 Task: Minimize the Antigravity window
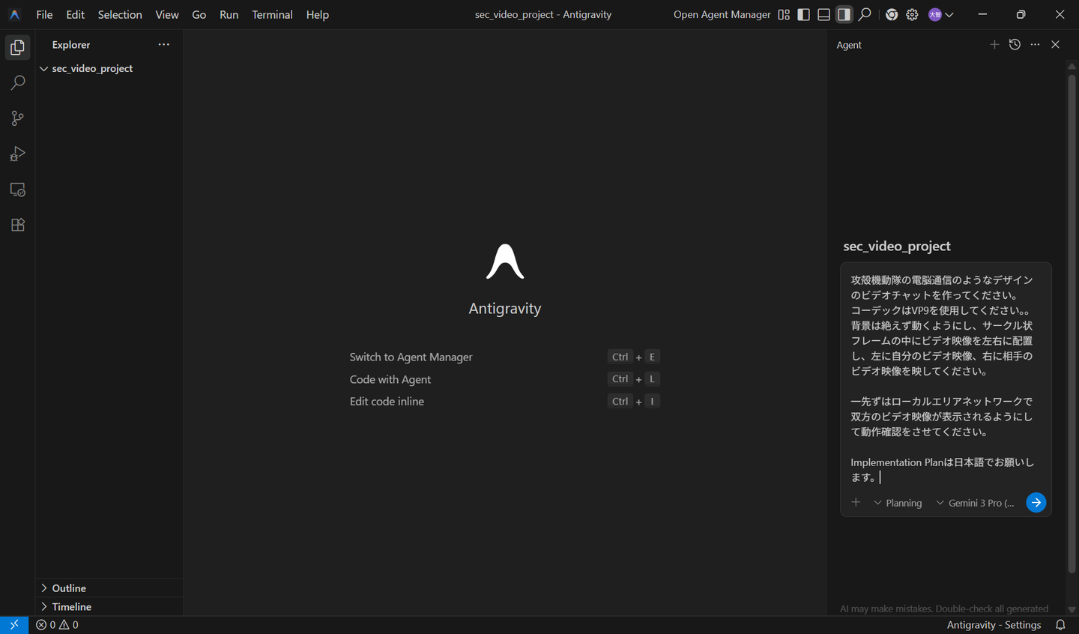click(982, 14)
